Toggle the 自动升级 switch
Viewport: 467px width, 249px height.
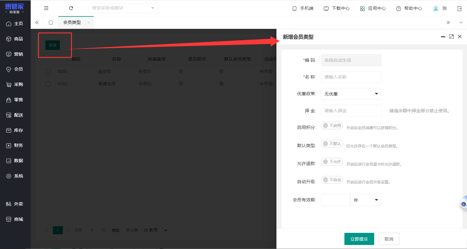(x=332, y=180)
